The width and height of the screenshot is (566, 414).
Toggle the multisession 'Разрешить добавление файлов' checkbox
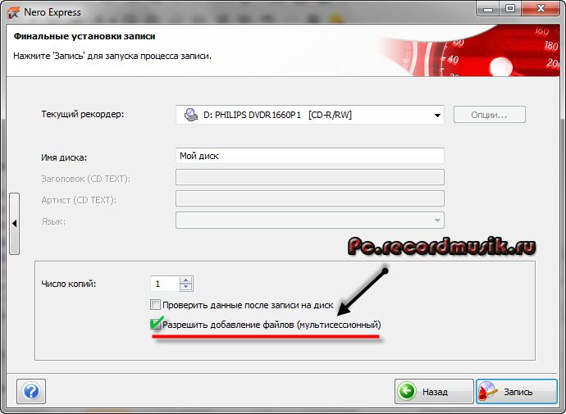pyautogui.click(x=155, y=324)
